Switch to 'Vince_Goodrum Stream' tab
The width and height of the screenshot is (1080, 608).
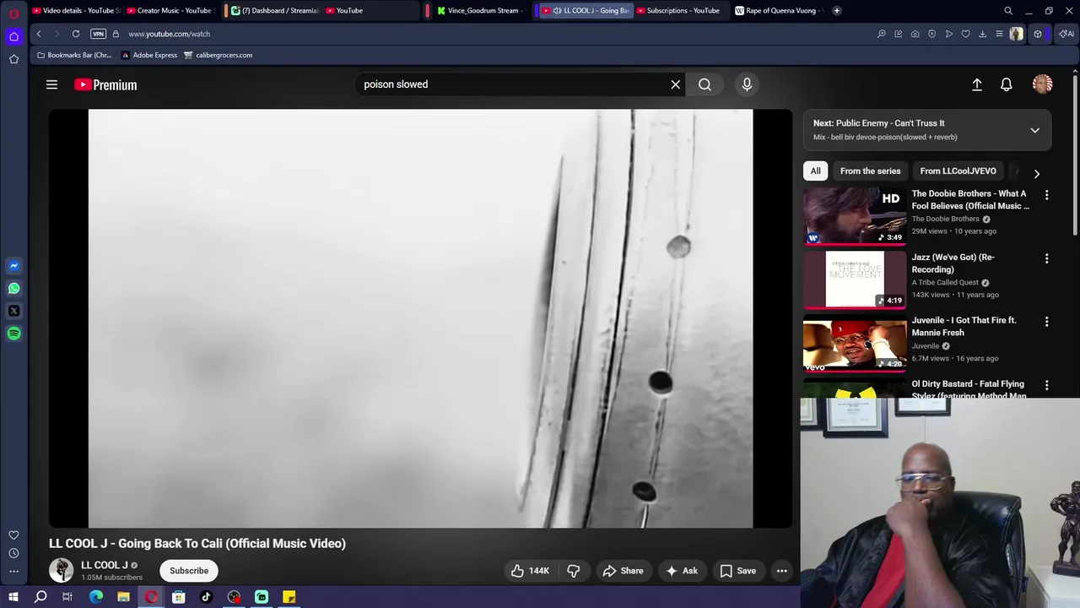tap(480, 11)
